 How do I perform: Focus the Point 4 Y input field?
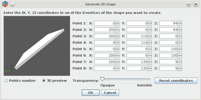(137, 43)
